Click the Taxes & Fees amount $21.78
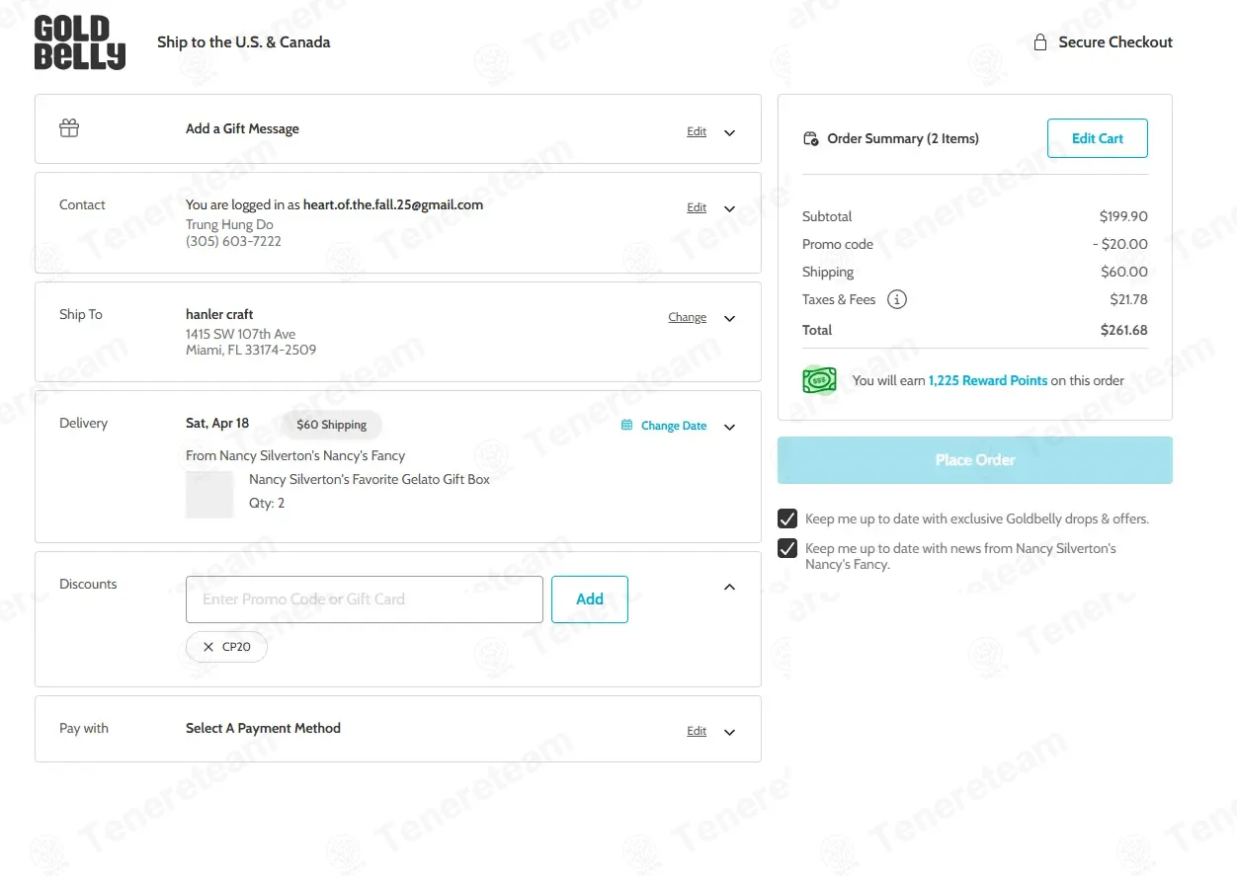Viewport: 1237px width, 876px height. coord(1129,299)
